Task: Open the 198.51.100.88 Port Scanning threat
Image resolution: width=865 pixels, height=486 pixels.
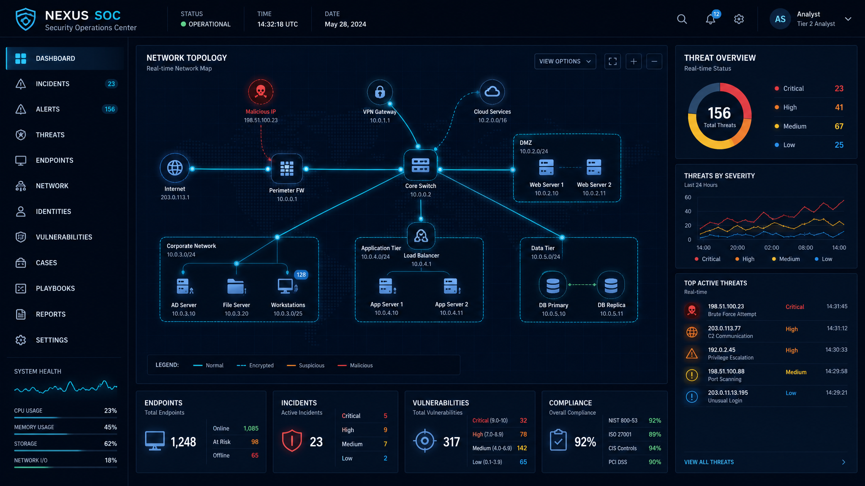Action: 765,375
